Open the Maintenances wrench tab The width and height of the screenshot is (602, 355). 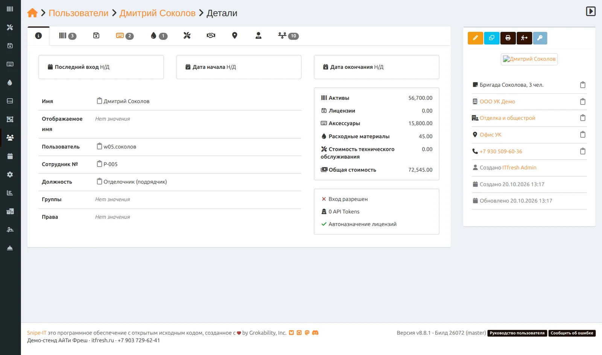click(x=187, y=36)
